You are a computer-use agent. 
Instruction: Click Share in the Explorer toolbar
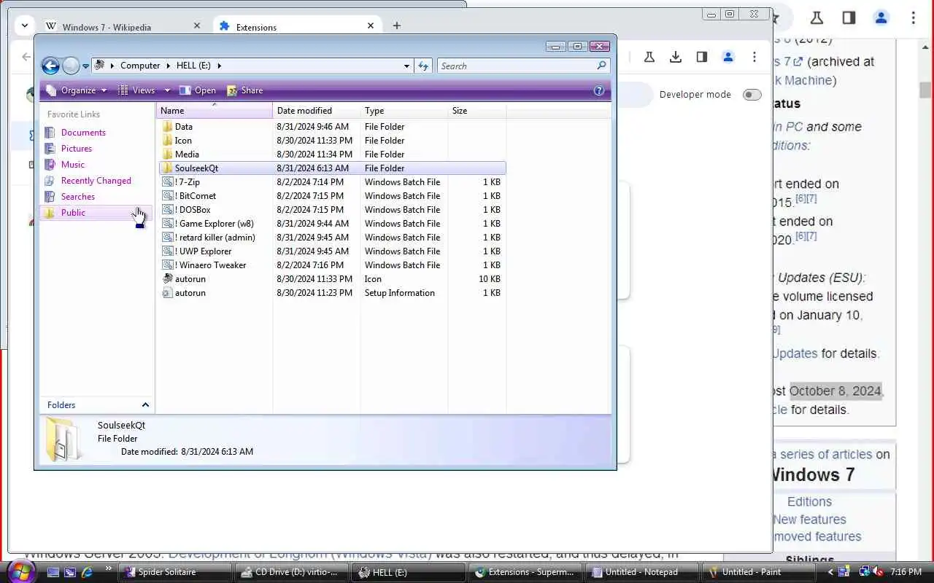point(245,90)
